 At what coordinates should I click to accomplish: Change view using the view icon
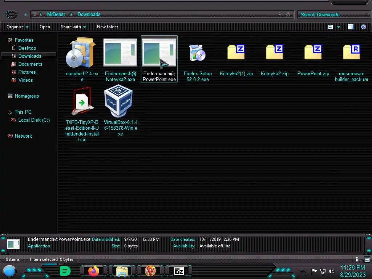click(x=331, y=27)
